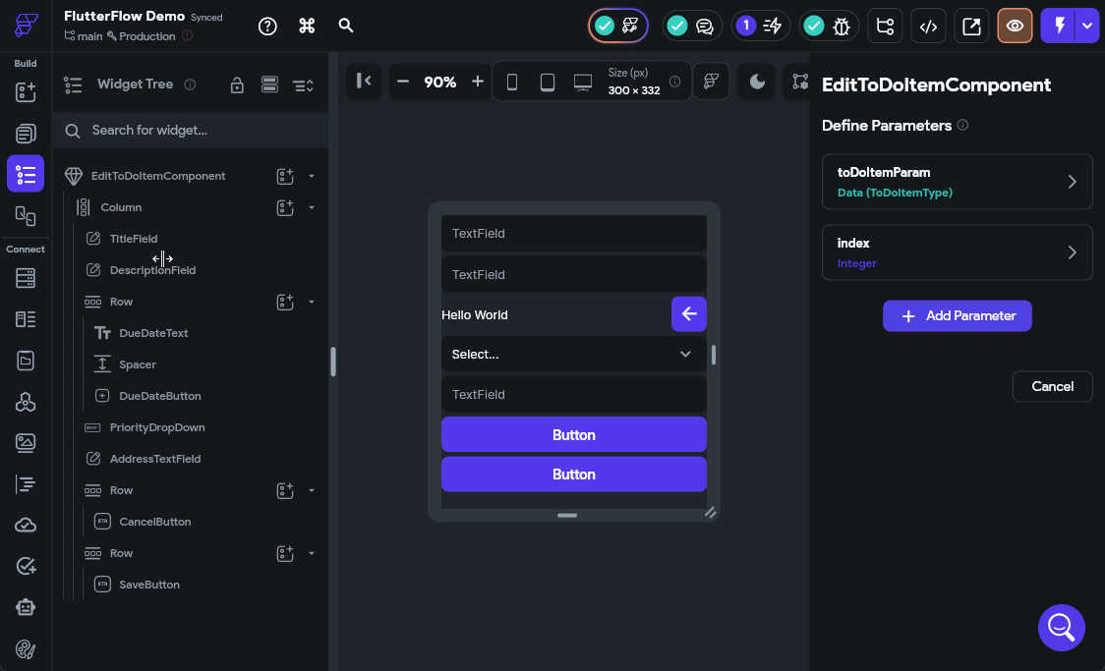
Task: Open the cloud functions sidebar icon
Action: pyautogui.click(x=26, y=526)
